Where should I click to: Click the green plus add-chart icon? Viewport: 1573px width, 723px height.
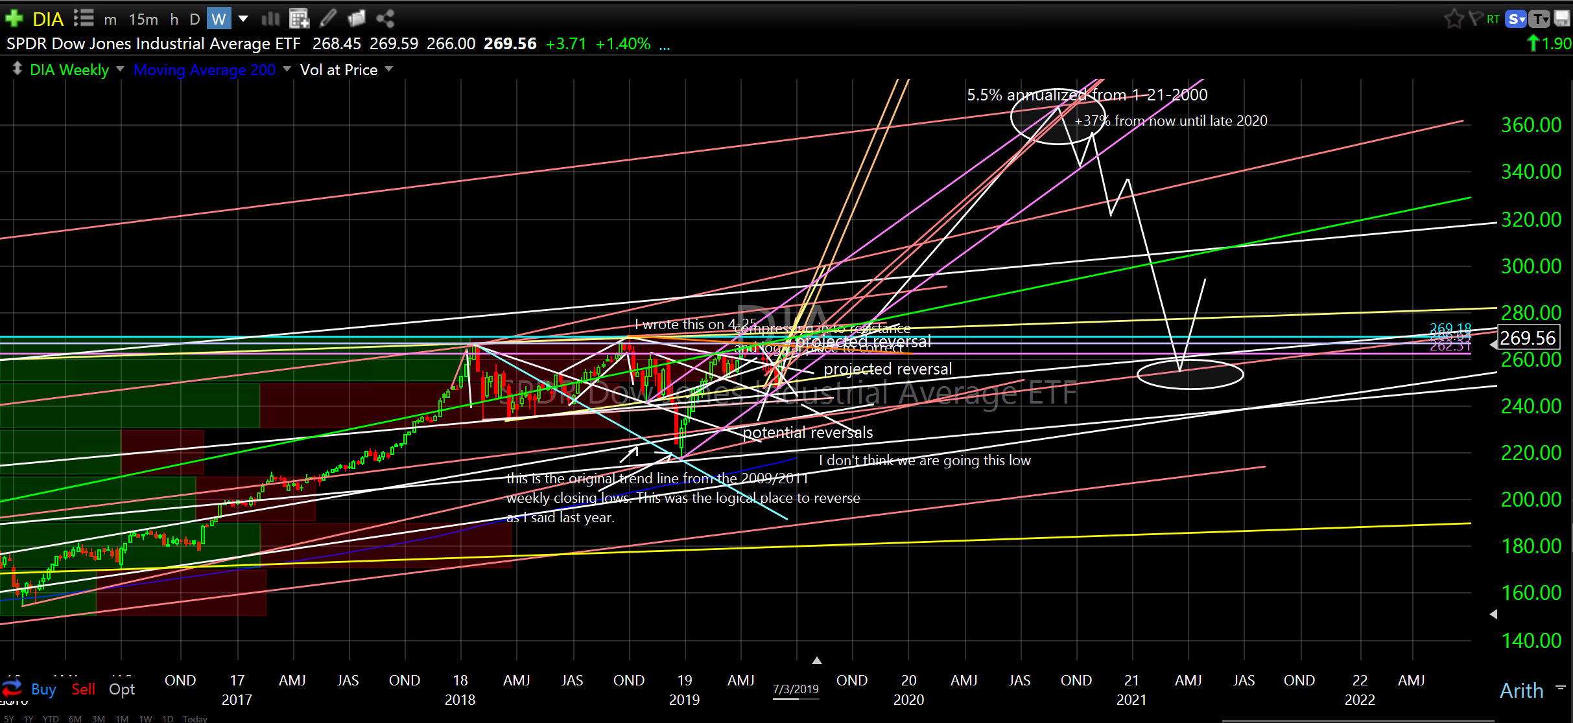(14, 18)
